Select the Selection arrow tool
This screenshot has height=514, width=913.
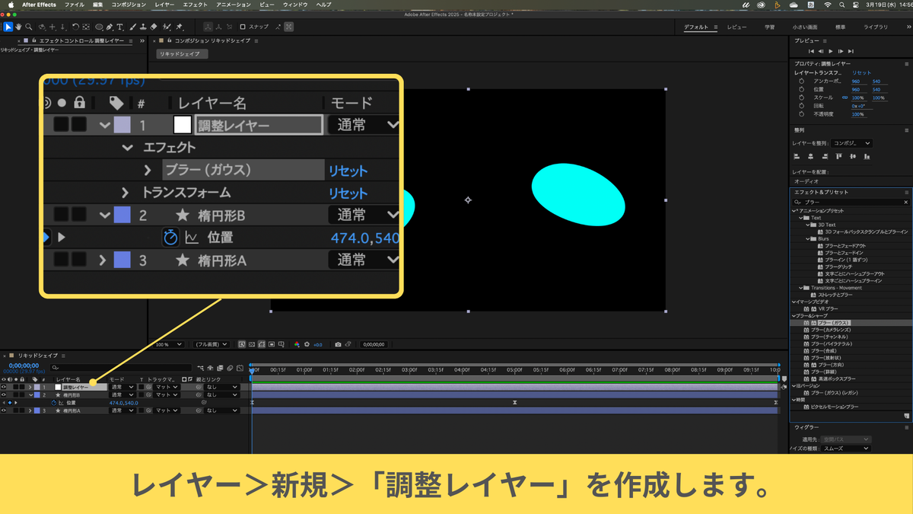(x=8, y=27)
